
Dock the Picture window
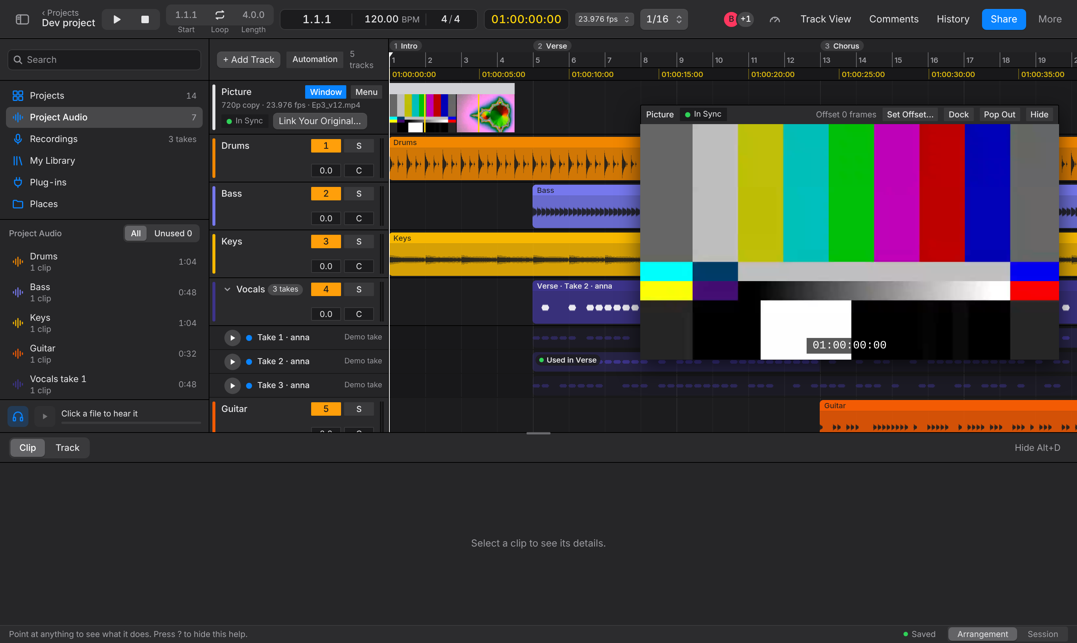(958, 114)
